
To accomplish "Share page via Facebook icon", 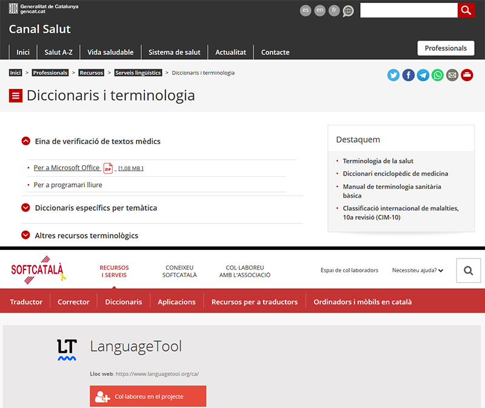I will (409, 75).
